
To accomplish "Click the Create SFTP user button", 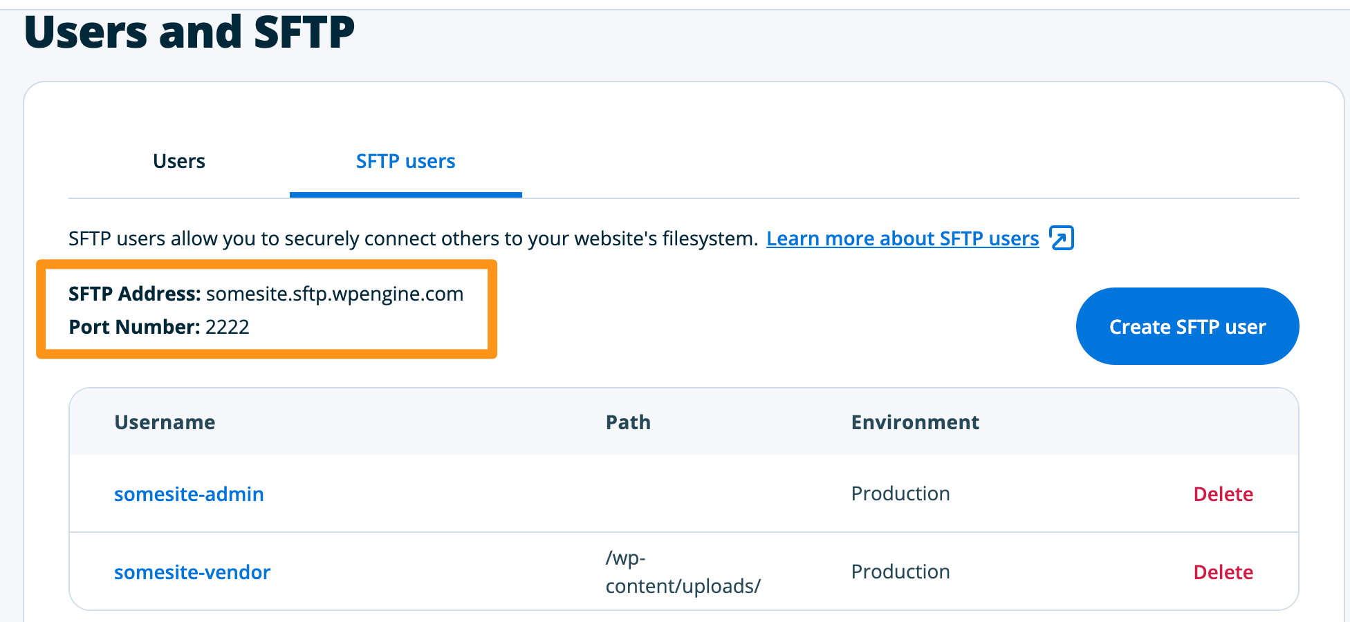I will tap(1187, 326).
